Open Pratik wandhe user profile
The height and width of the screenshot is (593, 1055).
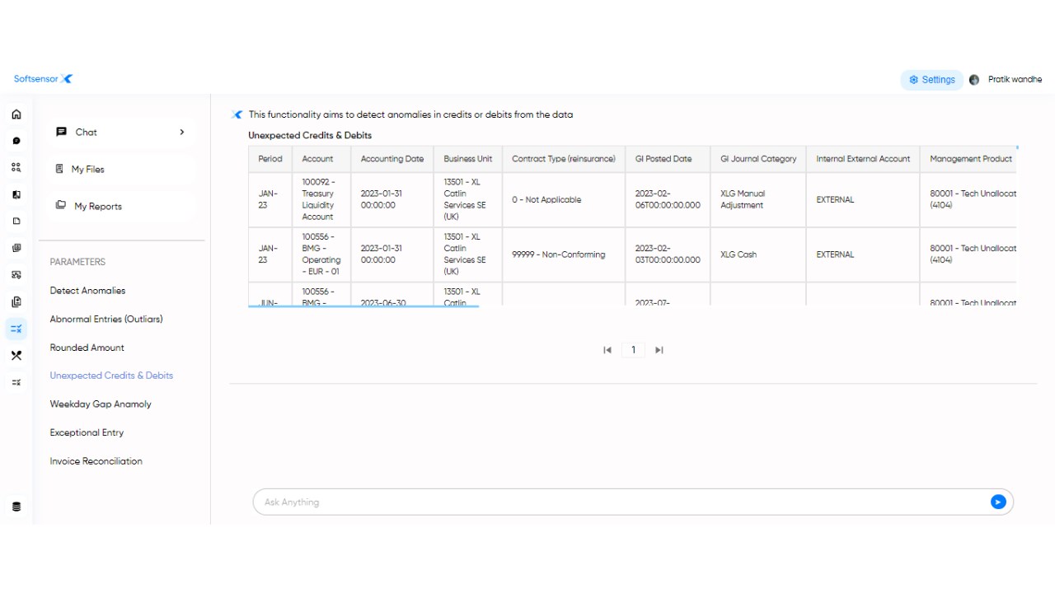coord(1006,80)
